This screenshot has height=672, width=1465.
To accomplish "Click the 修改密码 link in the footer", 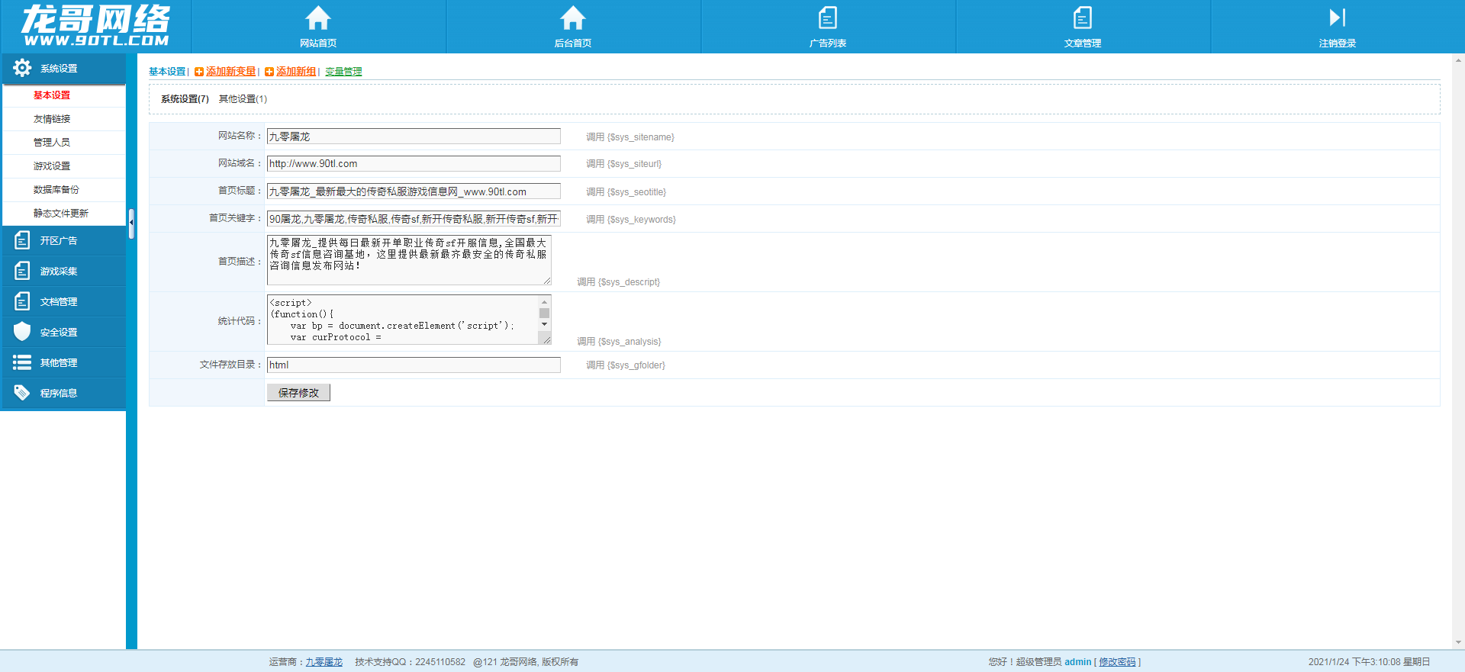I will (1117, 662).
